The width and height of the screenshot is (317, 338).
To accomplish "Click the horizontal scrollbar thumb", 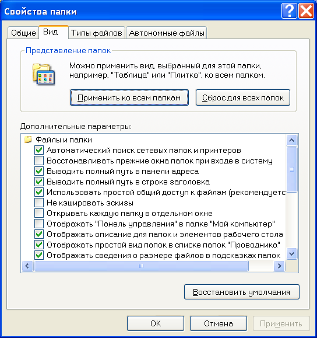I will 141,266.
